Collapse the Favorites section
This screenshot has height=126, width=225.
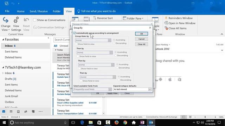(x=3, y=40)
